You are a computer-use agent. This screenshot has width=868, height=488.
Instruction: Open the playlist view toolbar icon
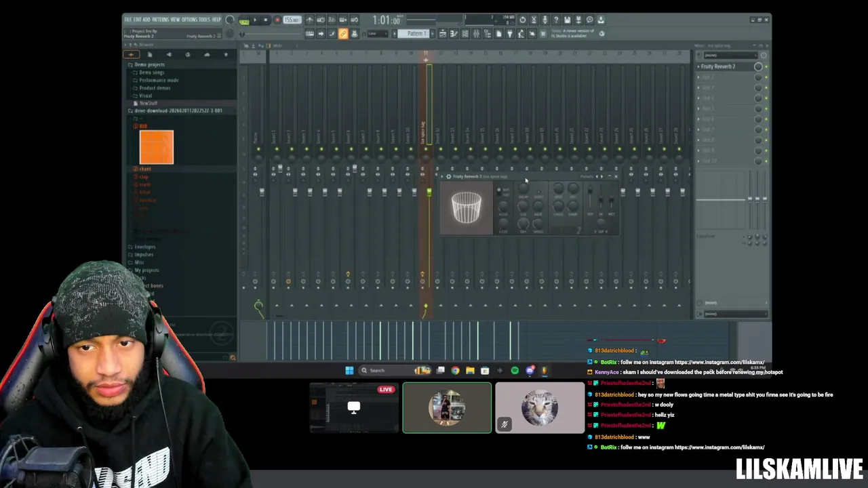443,33
